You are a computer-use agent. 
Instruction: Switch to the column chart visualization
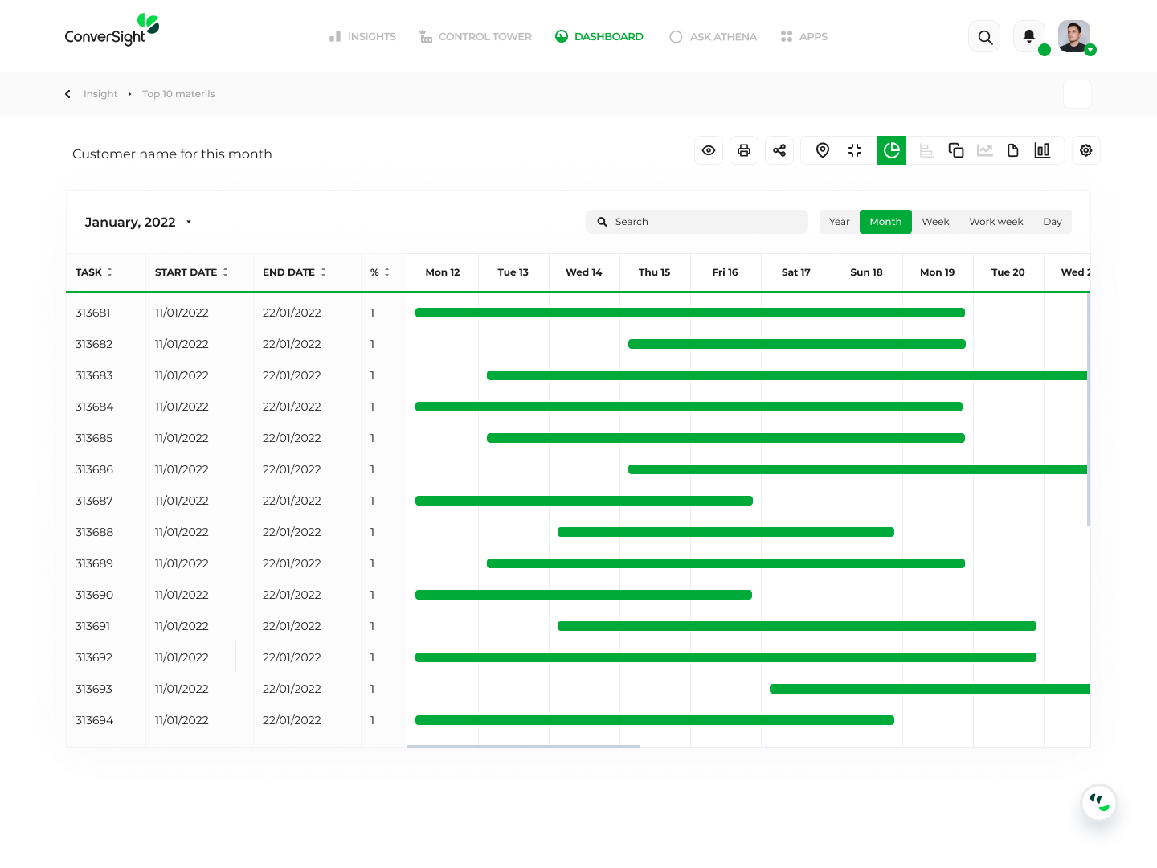tap(1042, 150)
